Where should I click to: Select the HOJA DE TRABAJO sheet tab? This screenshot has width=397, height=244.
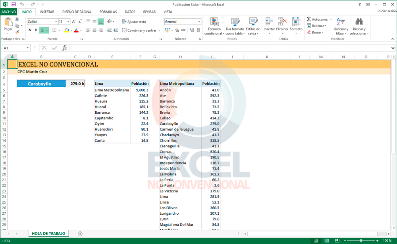click(48, 234)
